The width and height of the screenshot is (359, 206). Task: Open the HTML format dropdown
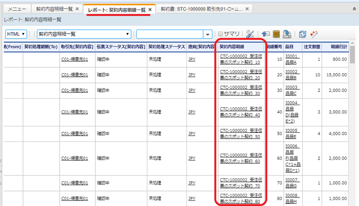tap(16, 34)
